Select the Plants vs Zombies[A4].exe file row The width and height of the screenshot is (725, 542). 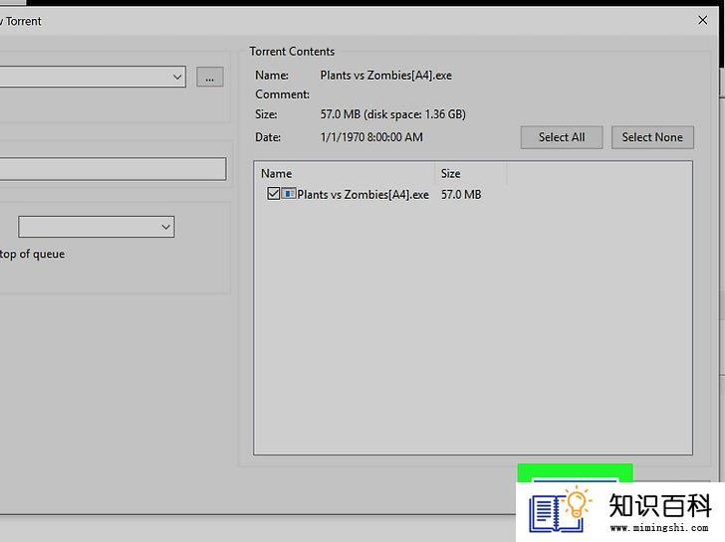(x=373, y=194)
